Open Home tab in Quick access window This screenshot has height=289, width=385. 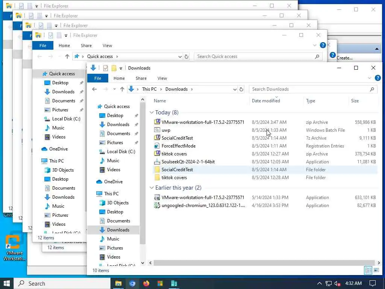click(x=64, y=46)
